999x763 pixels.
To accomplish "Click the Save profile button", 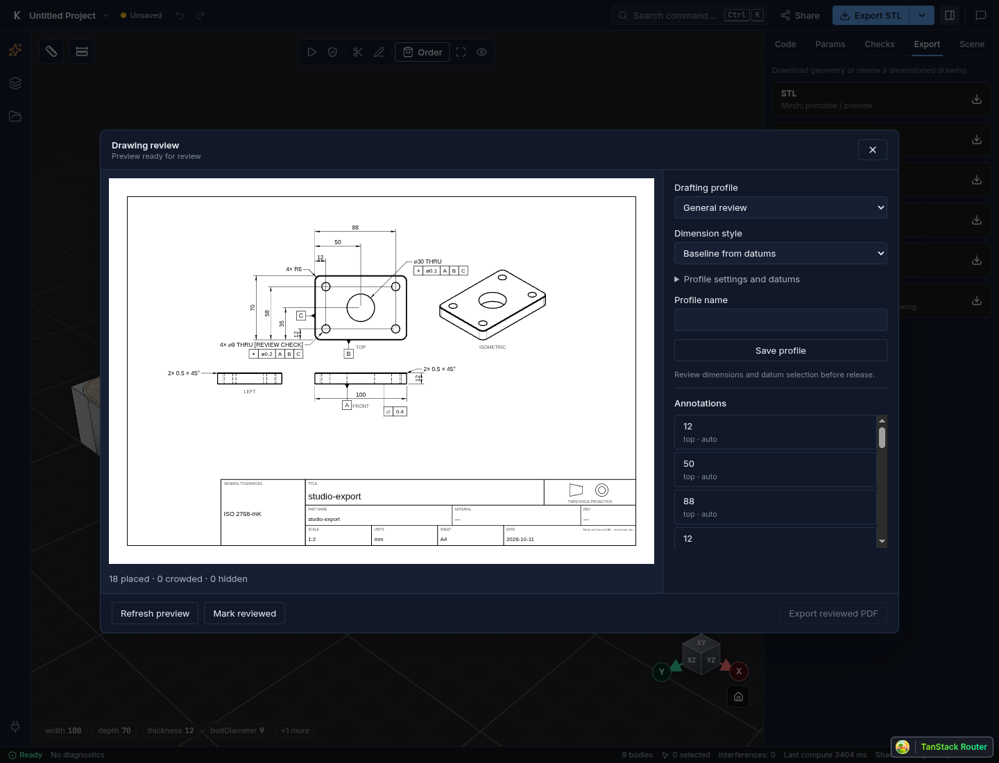I will click(780, 350).
